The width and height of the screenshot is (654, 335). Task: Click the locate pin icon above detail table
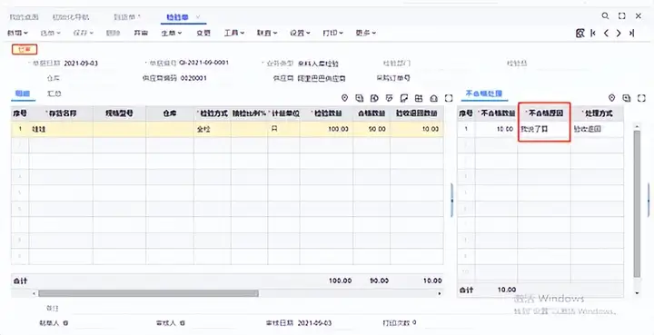[x=344, y=98]
